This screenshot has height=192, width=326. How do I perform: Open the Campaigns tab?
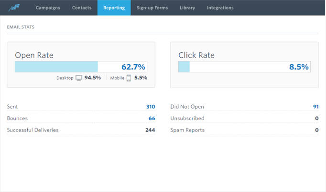coord(48,8)
